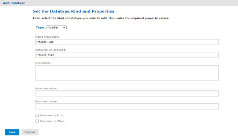
Task: Click the Set the Datatype Kind and Properties heading
Action: pyautogui.click(x=74, y=11)
